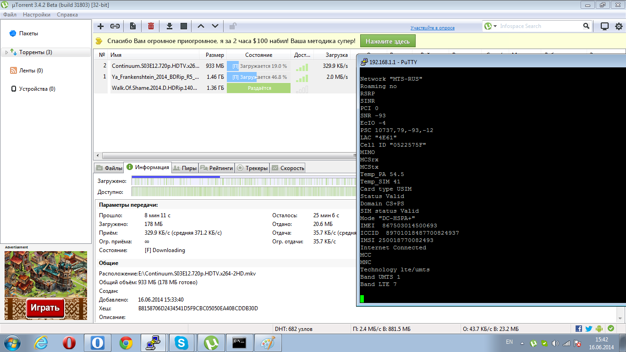
Task: Switch to the Скорость tab
Action: tap(288, 168)
